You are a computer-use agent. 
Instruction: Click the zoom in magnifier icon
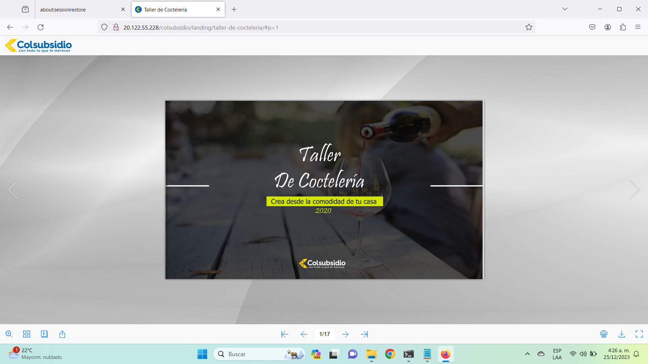point(9,334)
